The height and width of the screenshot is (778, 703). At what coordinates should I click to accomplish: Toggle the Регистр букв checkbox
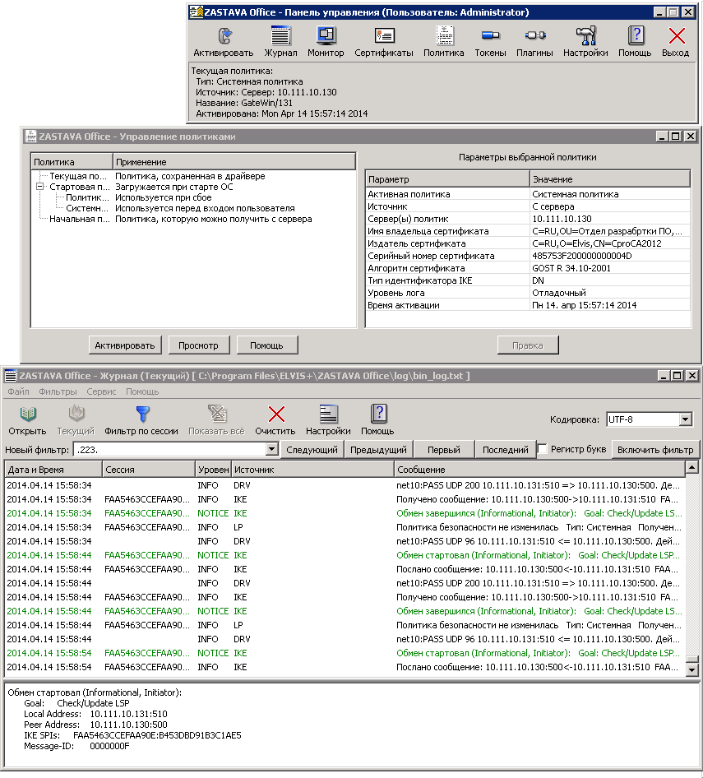tap(543, 449)
